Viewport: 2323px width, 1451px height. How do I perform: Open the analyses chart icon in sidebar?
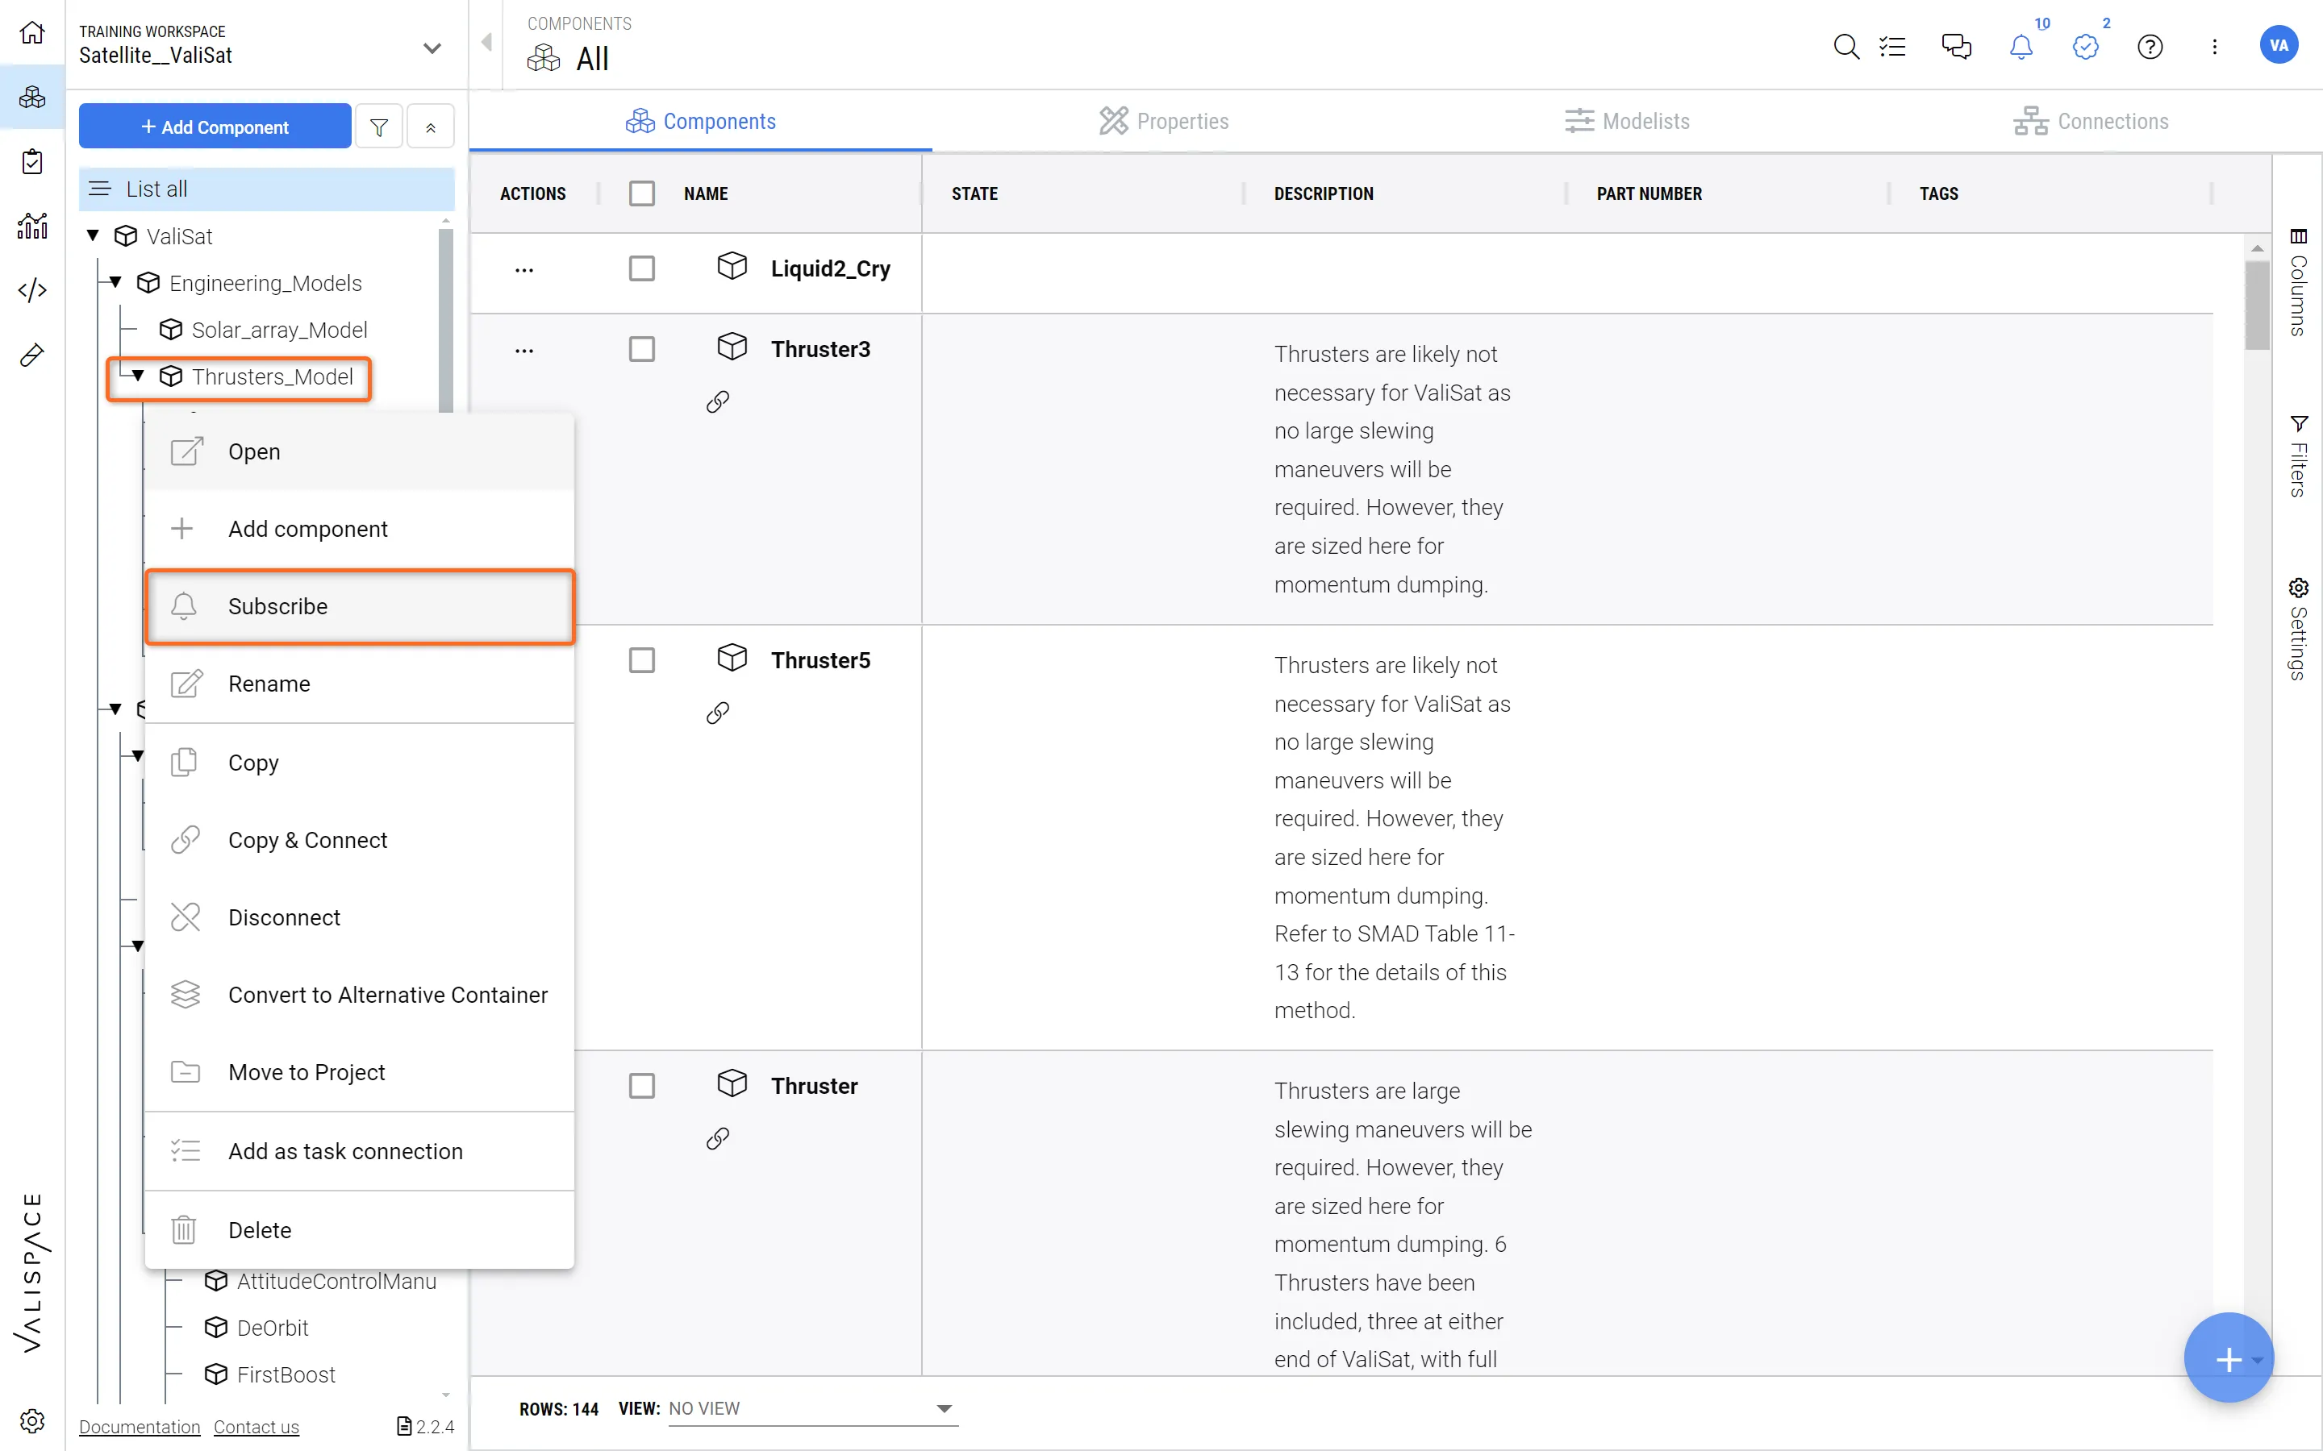click(x=31, y=226)
